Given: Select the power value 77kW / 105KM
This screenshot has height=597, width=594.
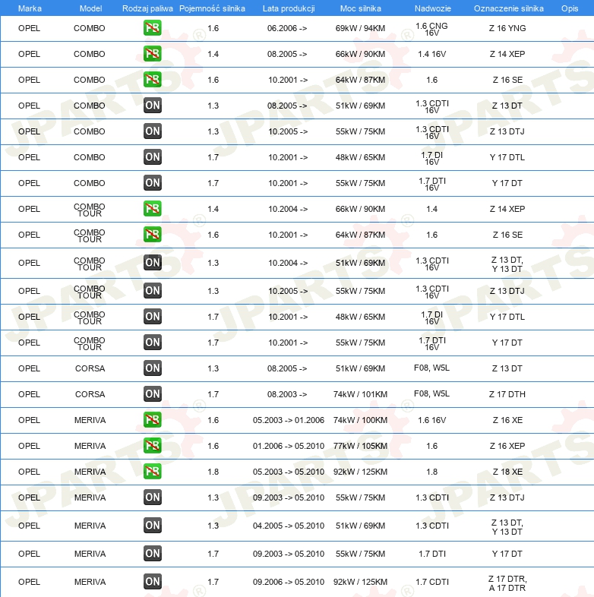Looking at the screenshot, I should pos(360,446).
